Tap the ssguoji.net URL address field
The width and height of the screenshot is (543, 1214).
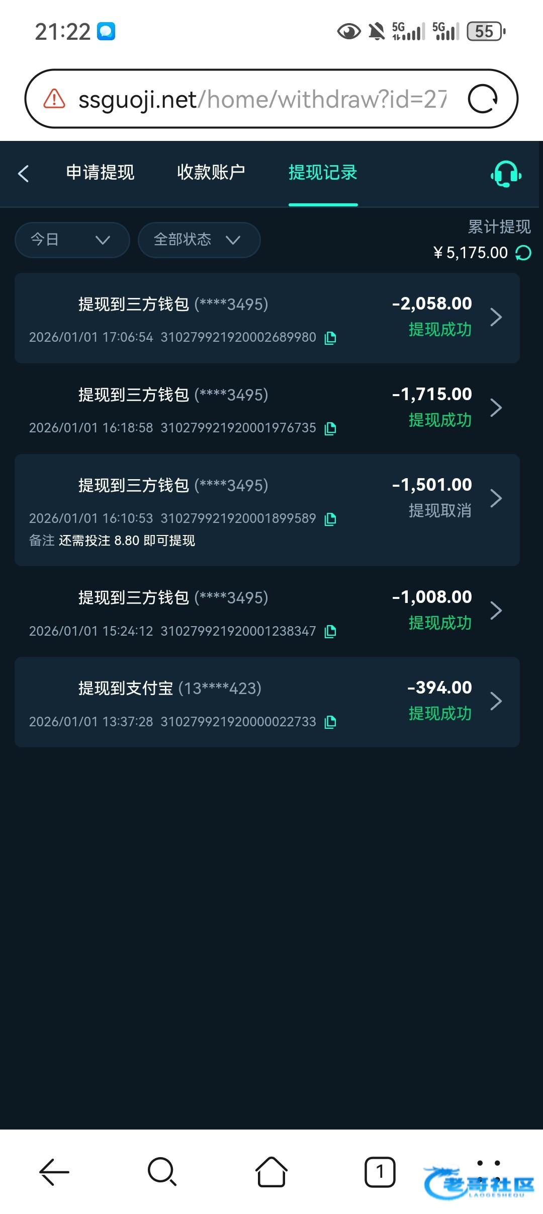pyautogui.click(x=261, y=99)
